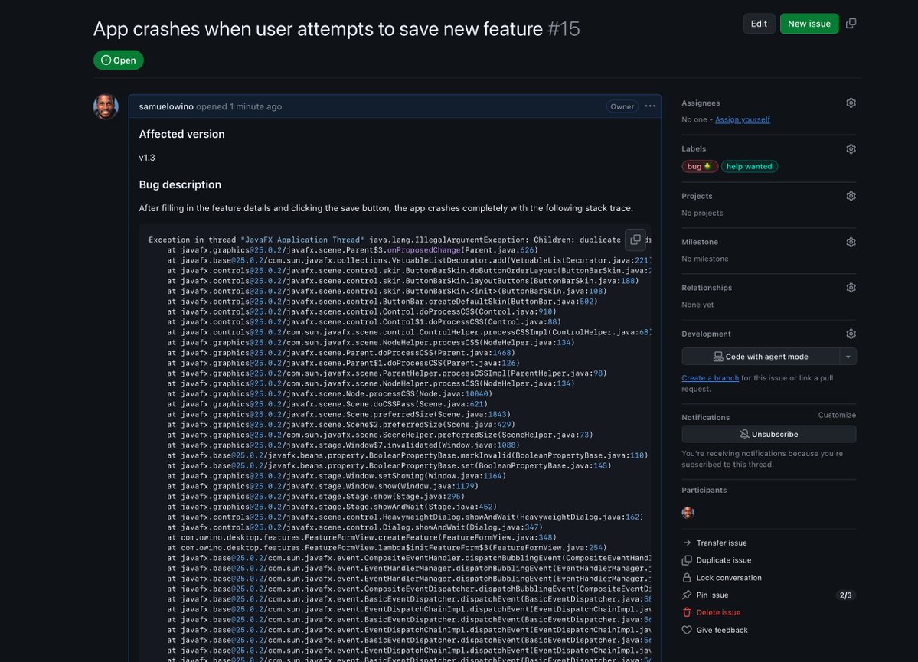This screenshot has width=918, height=662.
Task: Select the help wanted label
Action: (749, 166)
